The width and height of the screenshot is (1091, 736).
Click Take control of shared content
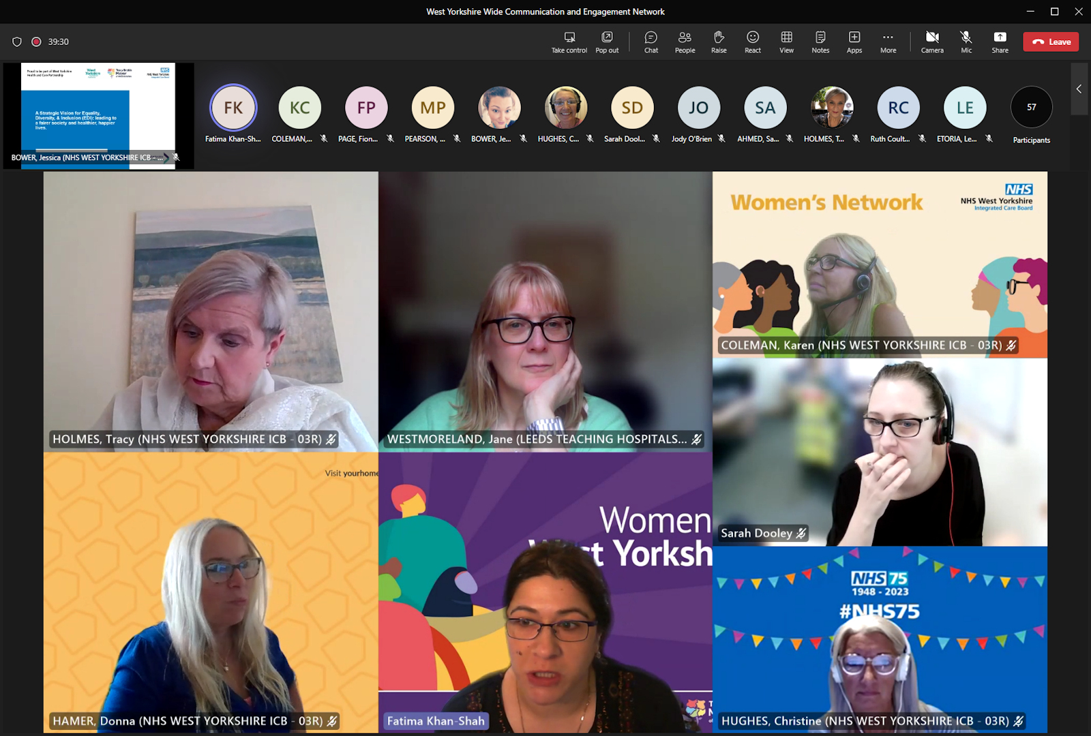(x=569, y=42)
